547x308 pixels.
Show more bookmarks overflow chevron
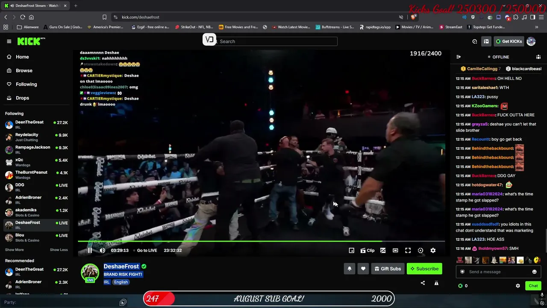coord(537,27)
